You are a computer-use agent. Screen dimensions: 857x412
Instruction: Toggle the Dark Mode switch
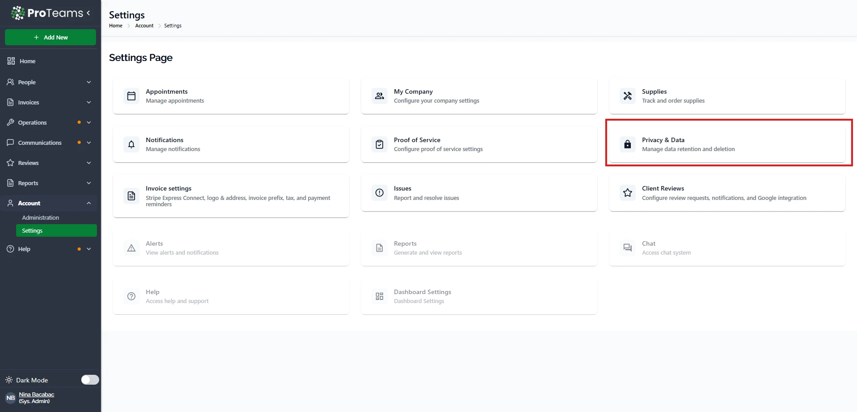coord(90,380)
